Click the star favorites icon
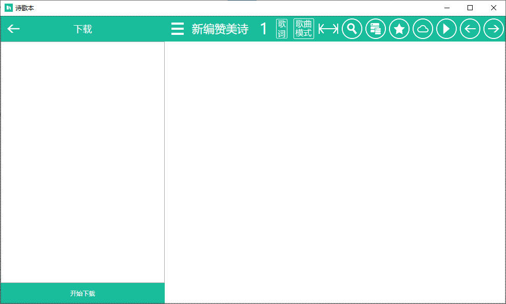This screenshot has width=506, height=304. click(399, 29)
